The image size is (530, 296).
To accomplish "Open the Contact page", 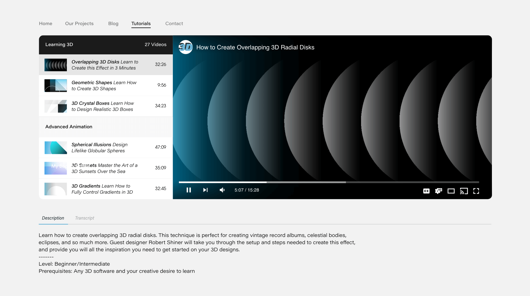I will tap(174, 23).
